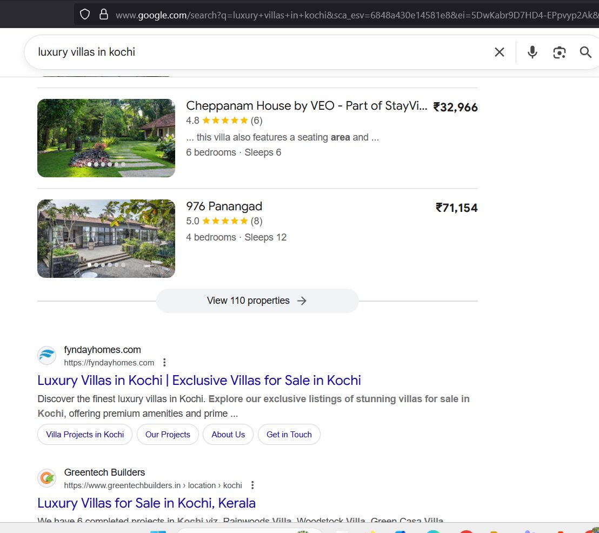This screenshot has height=533, width=599.
Task: Click the shield tracking protection icon
Action: click(x=85, y=15)
